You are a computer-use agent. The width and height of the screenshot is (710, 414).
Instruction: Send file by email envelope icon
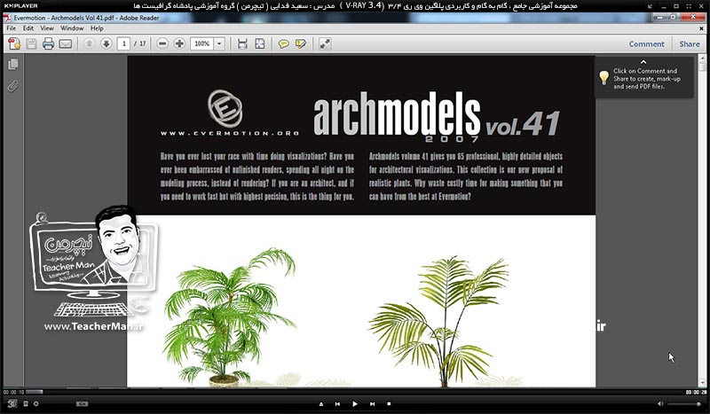click(66, 44)
